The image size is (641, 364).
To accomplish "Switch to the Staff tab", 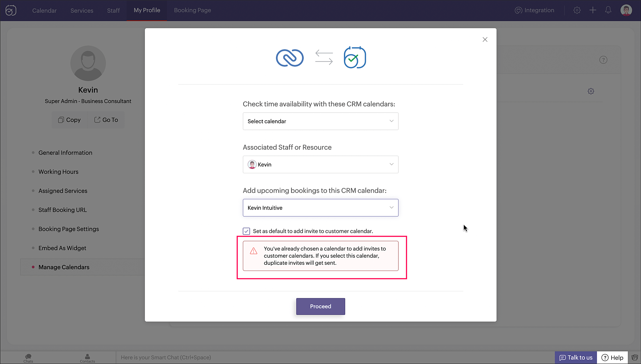I will pos(113,10).
